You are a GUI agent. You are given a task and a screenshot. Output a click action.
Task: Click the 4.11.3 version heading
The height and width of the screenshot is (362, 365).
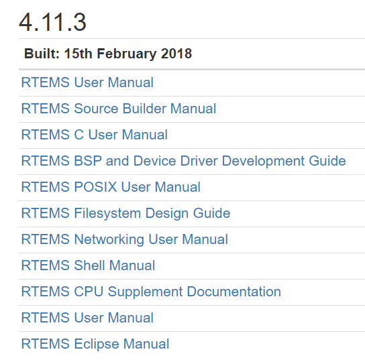click(52, 23)
